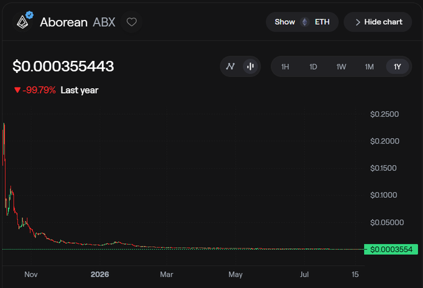Click the ABX ticker symbol

104,22
